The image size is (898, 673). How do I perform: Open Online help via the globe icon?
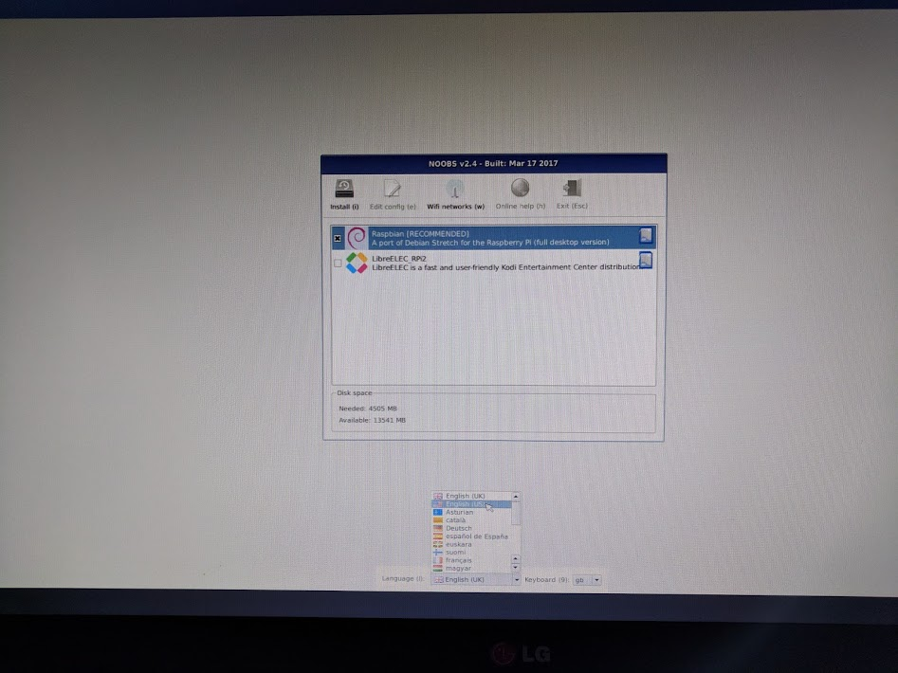point(520,190)
